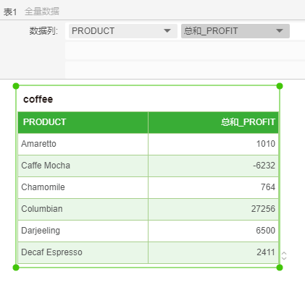This screenshot has width=305, height=282.
Task: Select the Chamomile cell
Action: 83,187
